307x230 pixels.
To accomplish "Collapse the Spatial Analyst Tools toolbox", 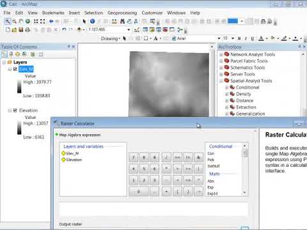I will tap(221, 81).
